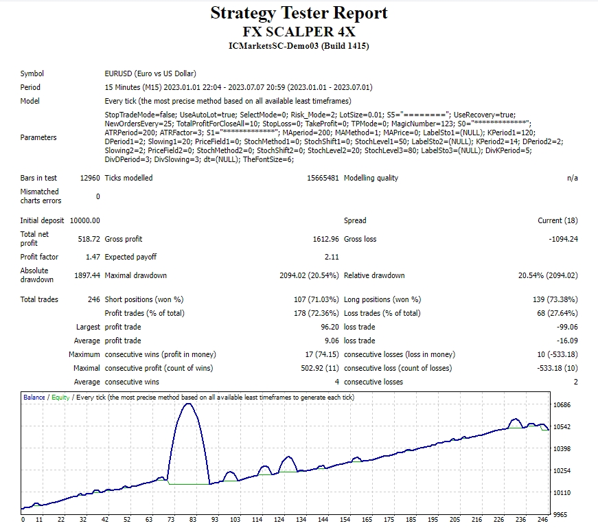Select the average loss trade value -16.09

567,341
